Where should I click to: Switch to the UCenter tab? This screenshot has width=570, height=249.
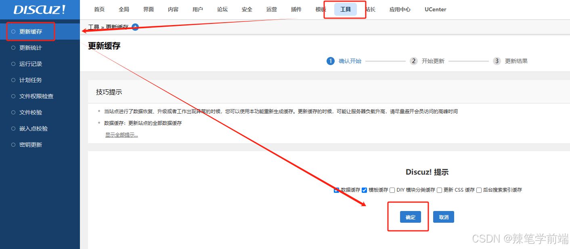click(435, 9)
